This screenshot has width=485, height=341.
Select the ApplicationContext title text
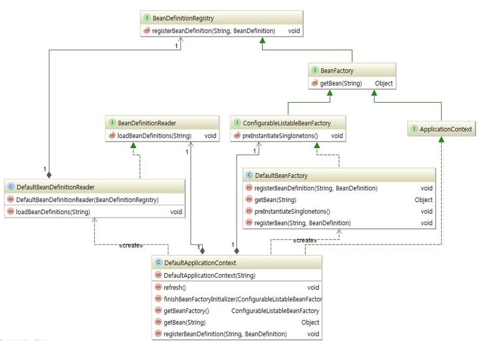[x=446, y=129]
